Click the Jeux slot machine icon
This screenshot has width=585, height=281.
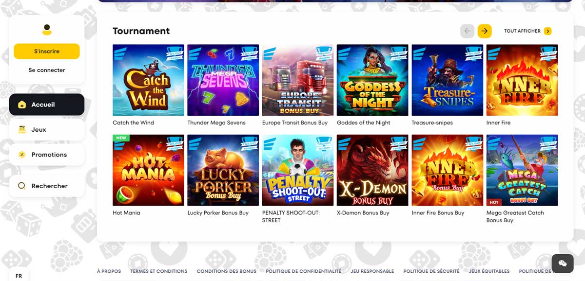tap(21, 130)
